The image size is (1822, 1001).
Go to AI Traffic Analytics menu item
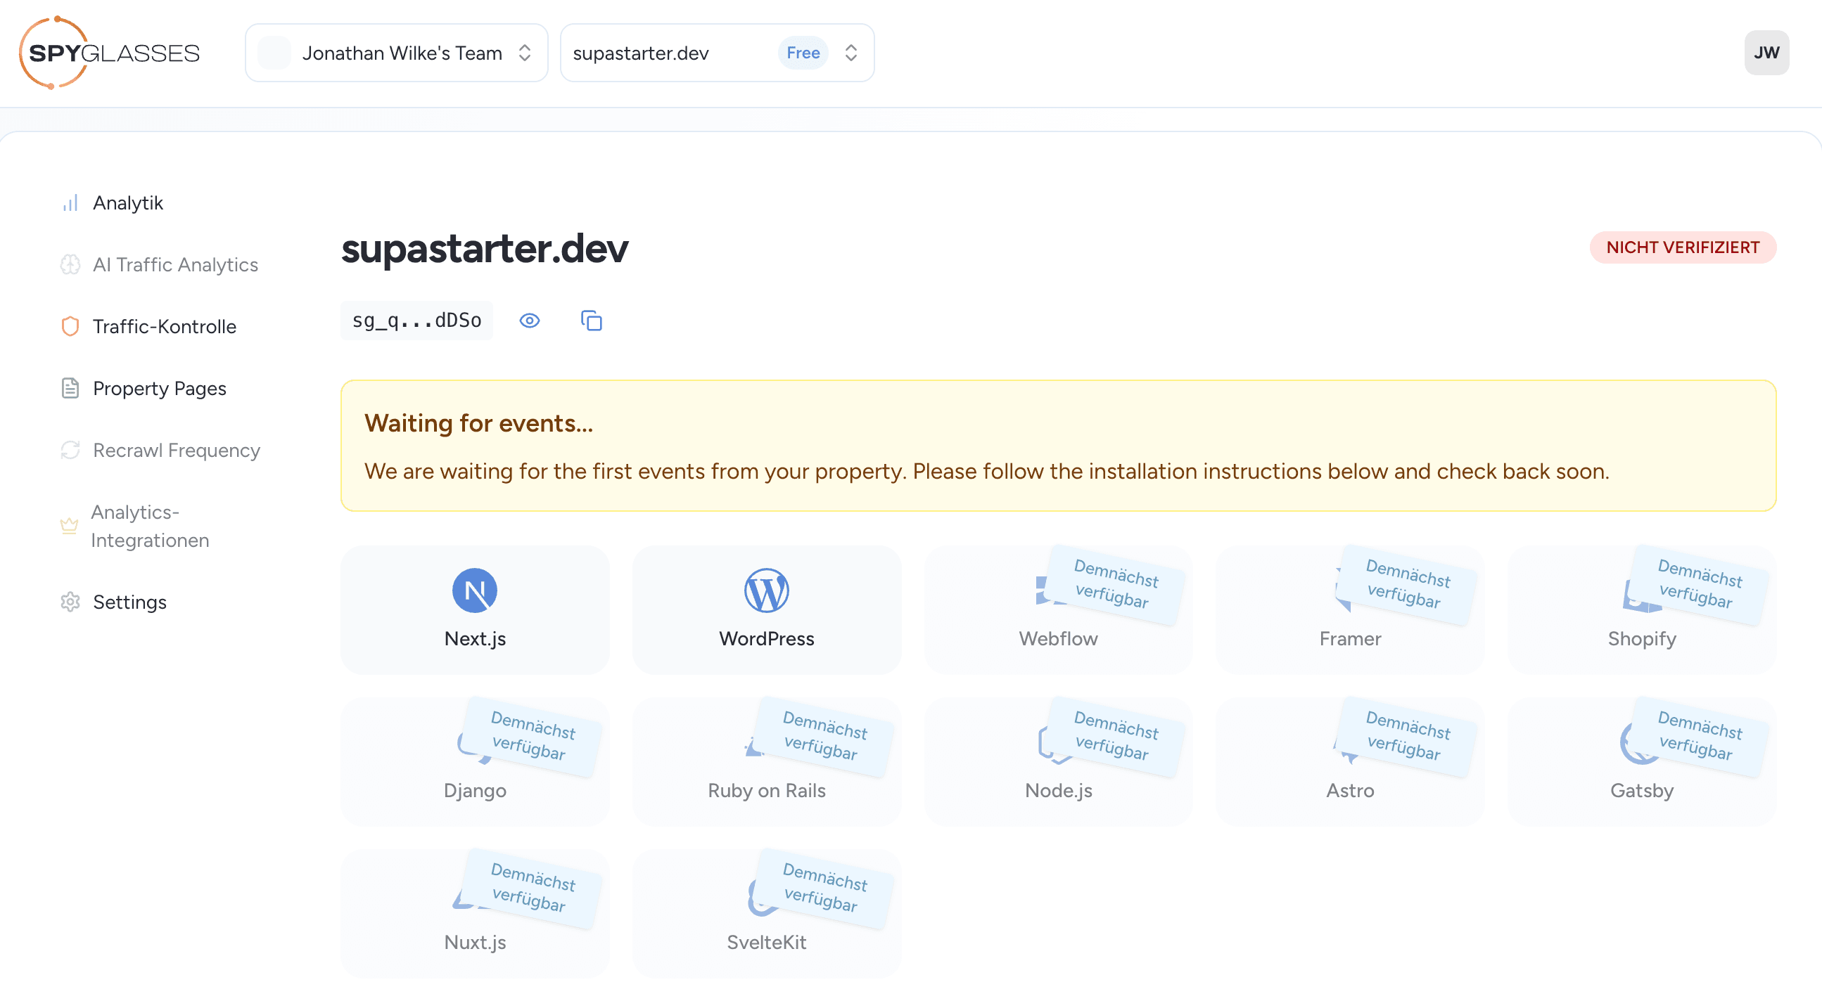click(x=175, y=265)
